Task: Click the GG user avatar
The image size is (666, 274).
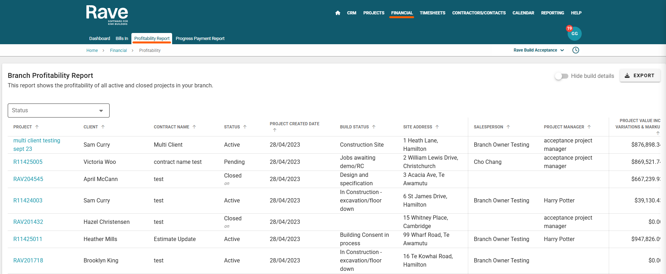Action: tap(574, 34)
